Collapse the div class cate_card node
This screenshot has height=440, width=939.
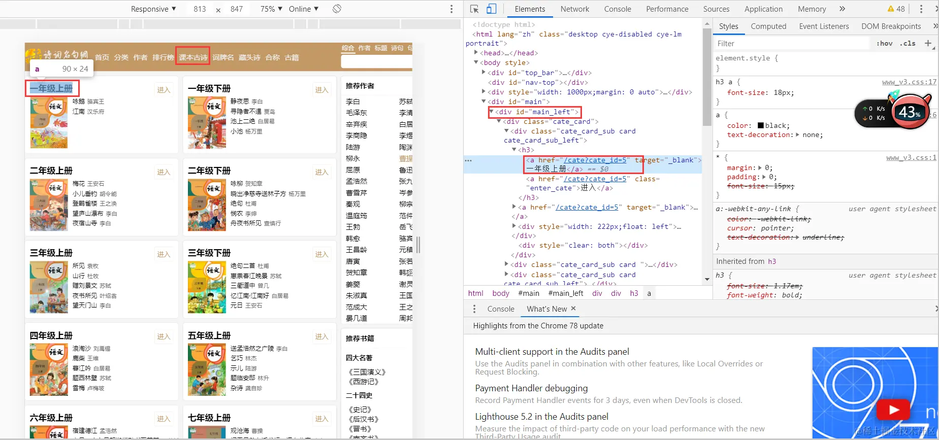point(499,121)
